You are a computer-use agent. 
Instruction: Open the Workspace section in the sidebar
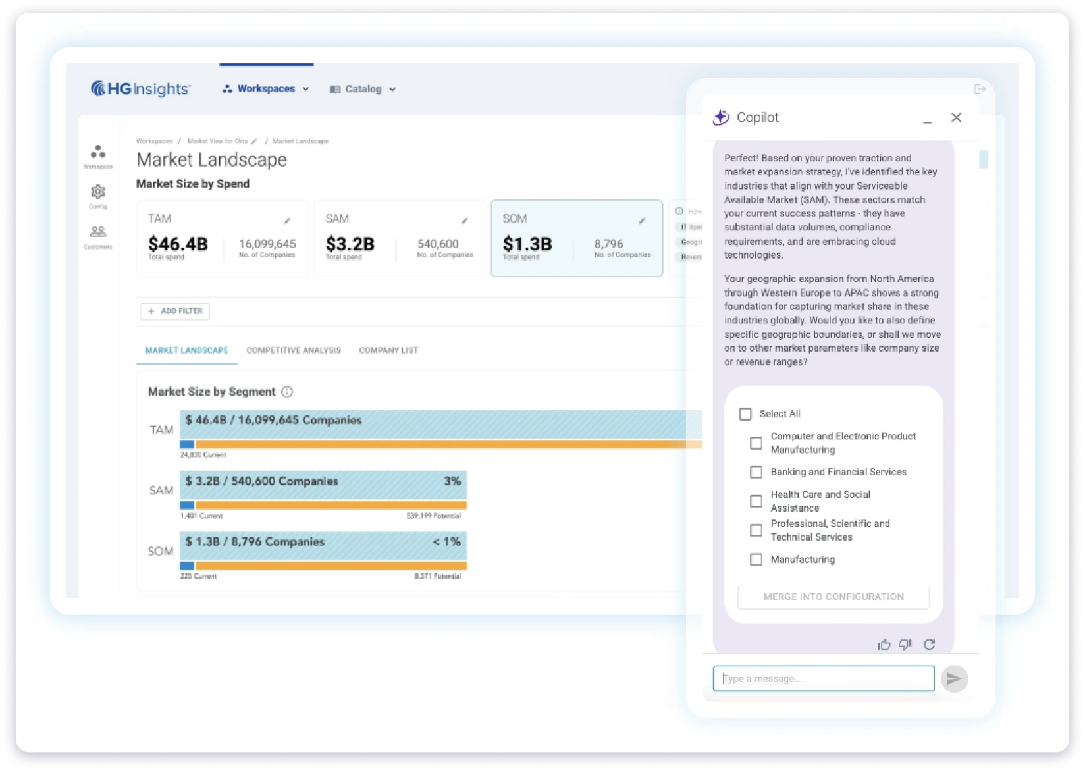(97, 158)
